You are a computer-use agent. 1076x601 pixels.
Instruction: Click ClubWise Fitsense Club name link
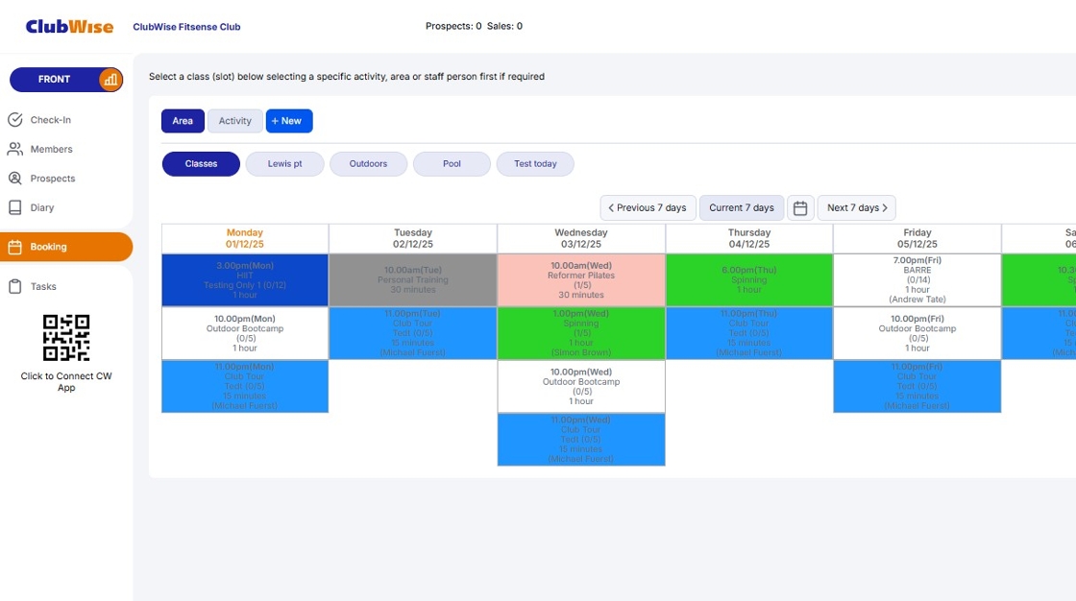tap(186, 27)
